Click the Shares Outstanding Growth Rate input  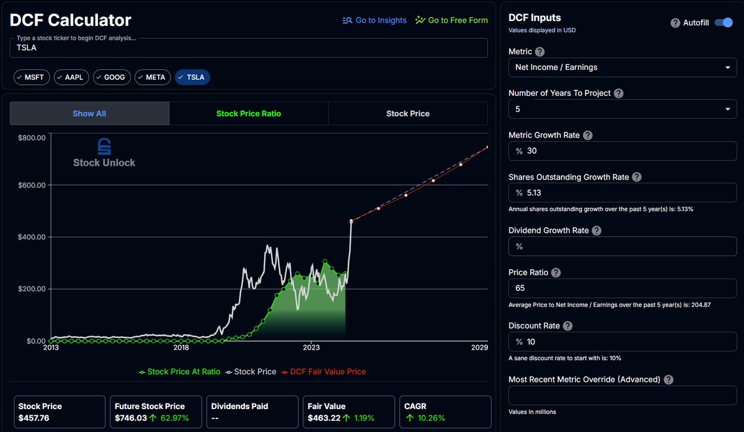click(622, 193)
